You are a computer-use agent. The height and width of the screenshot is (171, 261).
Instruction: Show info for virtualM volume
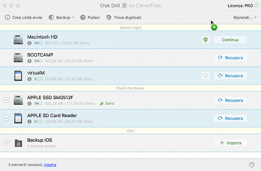(x=30, y=79)
